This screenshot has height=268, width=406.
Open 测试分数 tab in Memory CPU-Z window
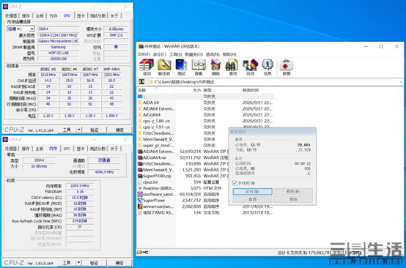(x=97, y=149)
